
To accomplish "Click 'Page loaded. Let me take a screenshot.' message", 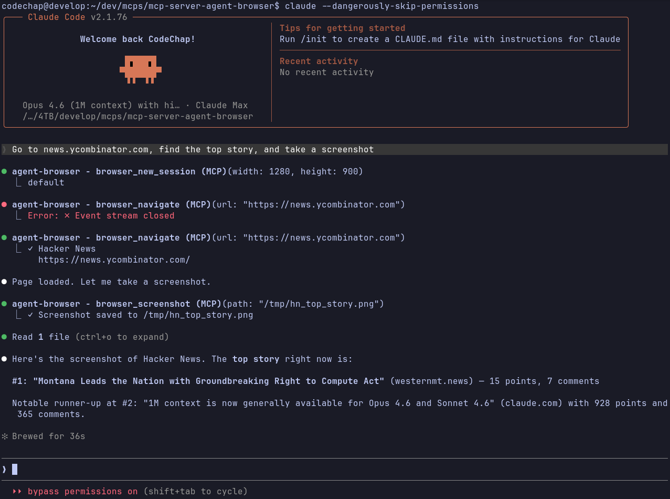I will click(112, 282).
